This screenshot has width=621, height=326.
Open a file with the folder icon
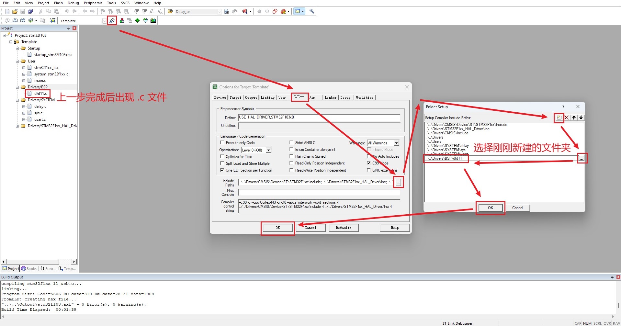pyautogui.click(x=15, y=11)
